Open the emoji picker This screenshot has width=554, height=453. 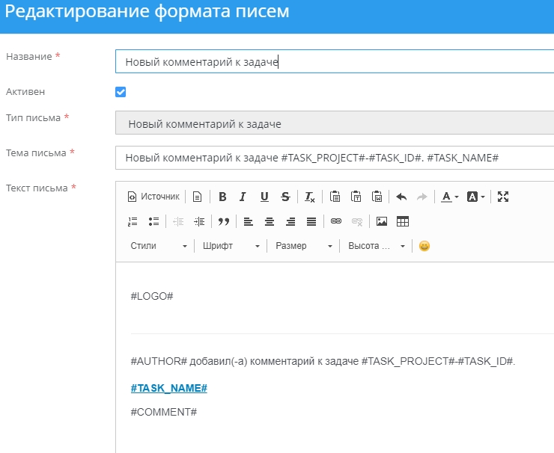424,246
